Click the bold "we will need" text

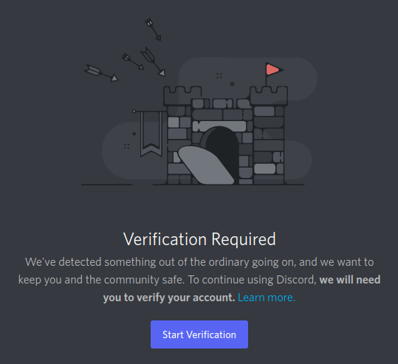point(350,280)
